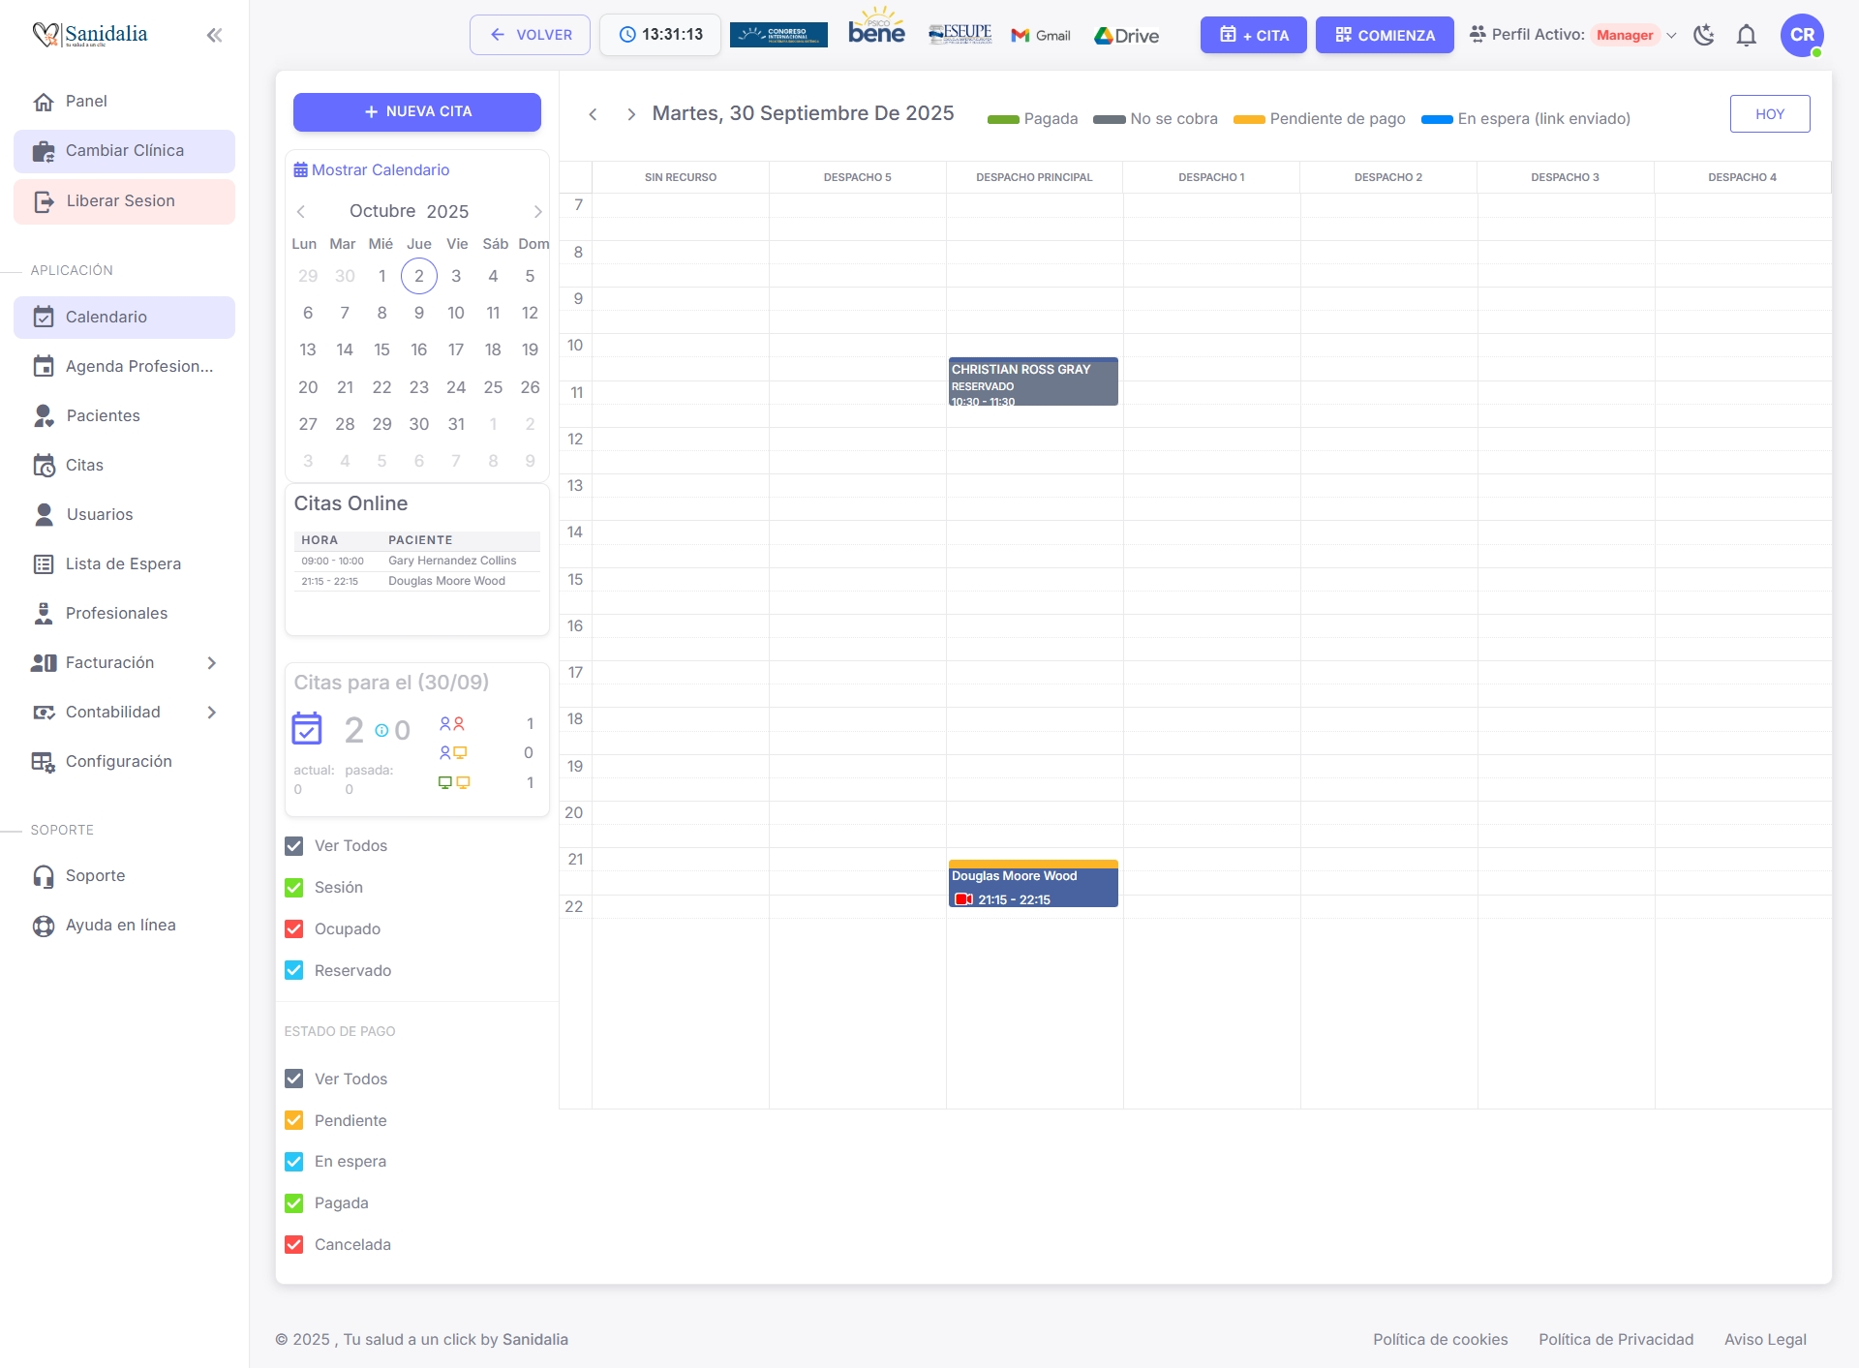Open Lista de Espera from the sidebar
This screenshot has width=1859, height=1368.
[x=123, y=563]
